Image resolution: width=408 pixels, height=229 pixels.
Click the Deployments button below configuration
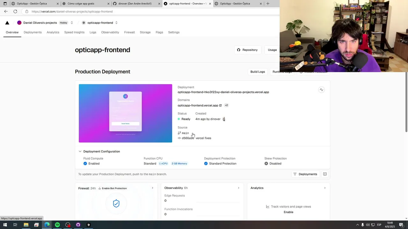[x=305, y=174]
